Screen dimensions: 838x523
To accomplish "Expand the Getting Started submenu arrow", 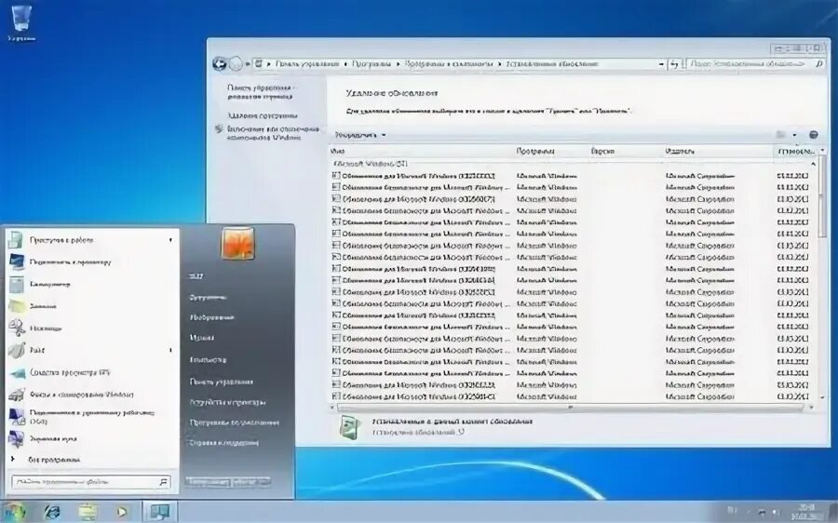I will (170, 240).
